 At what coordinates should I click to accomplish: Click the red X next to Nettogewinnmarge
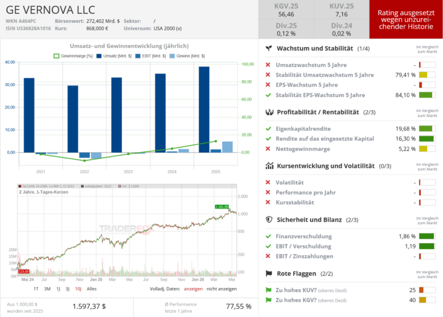click(268, 148)
